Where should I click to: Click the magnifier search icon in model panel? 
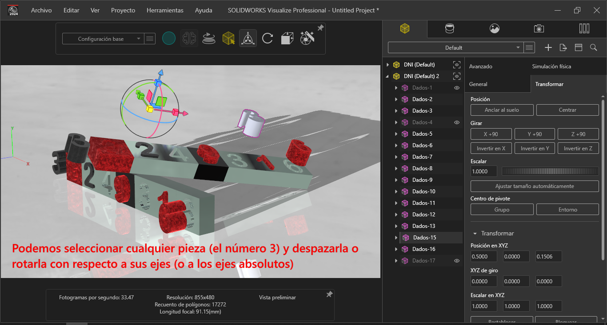point(593,47)
